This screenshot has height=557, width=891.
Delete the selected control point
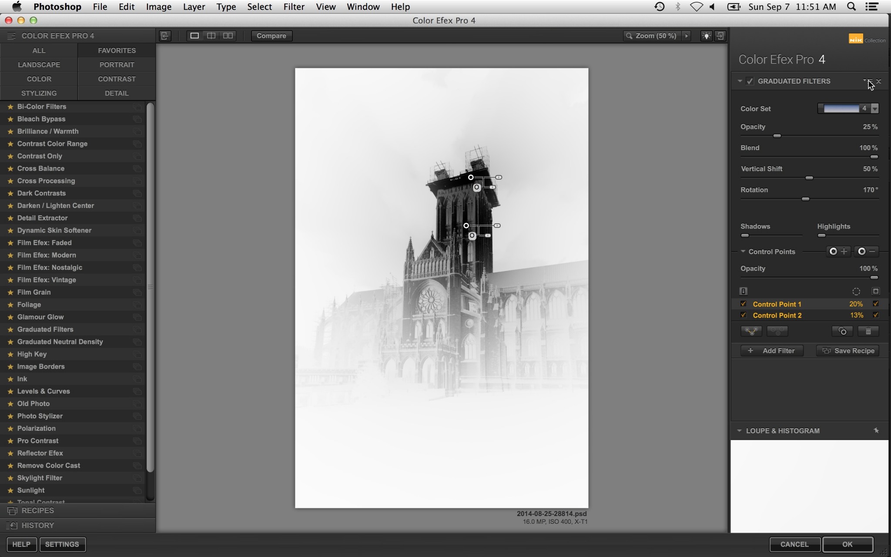[868, 331]
